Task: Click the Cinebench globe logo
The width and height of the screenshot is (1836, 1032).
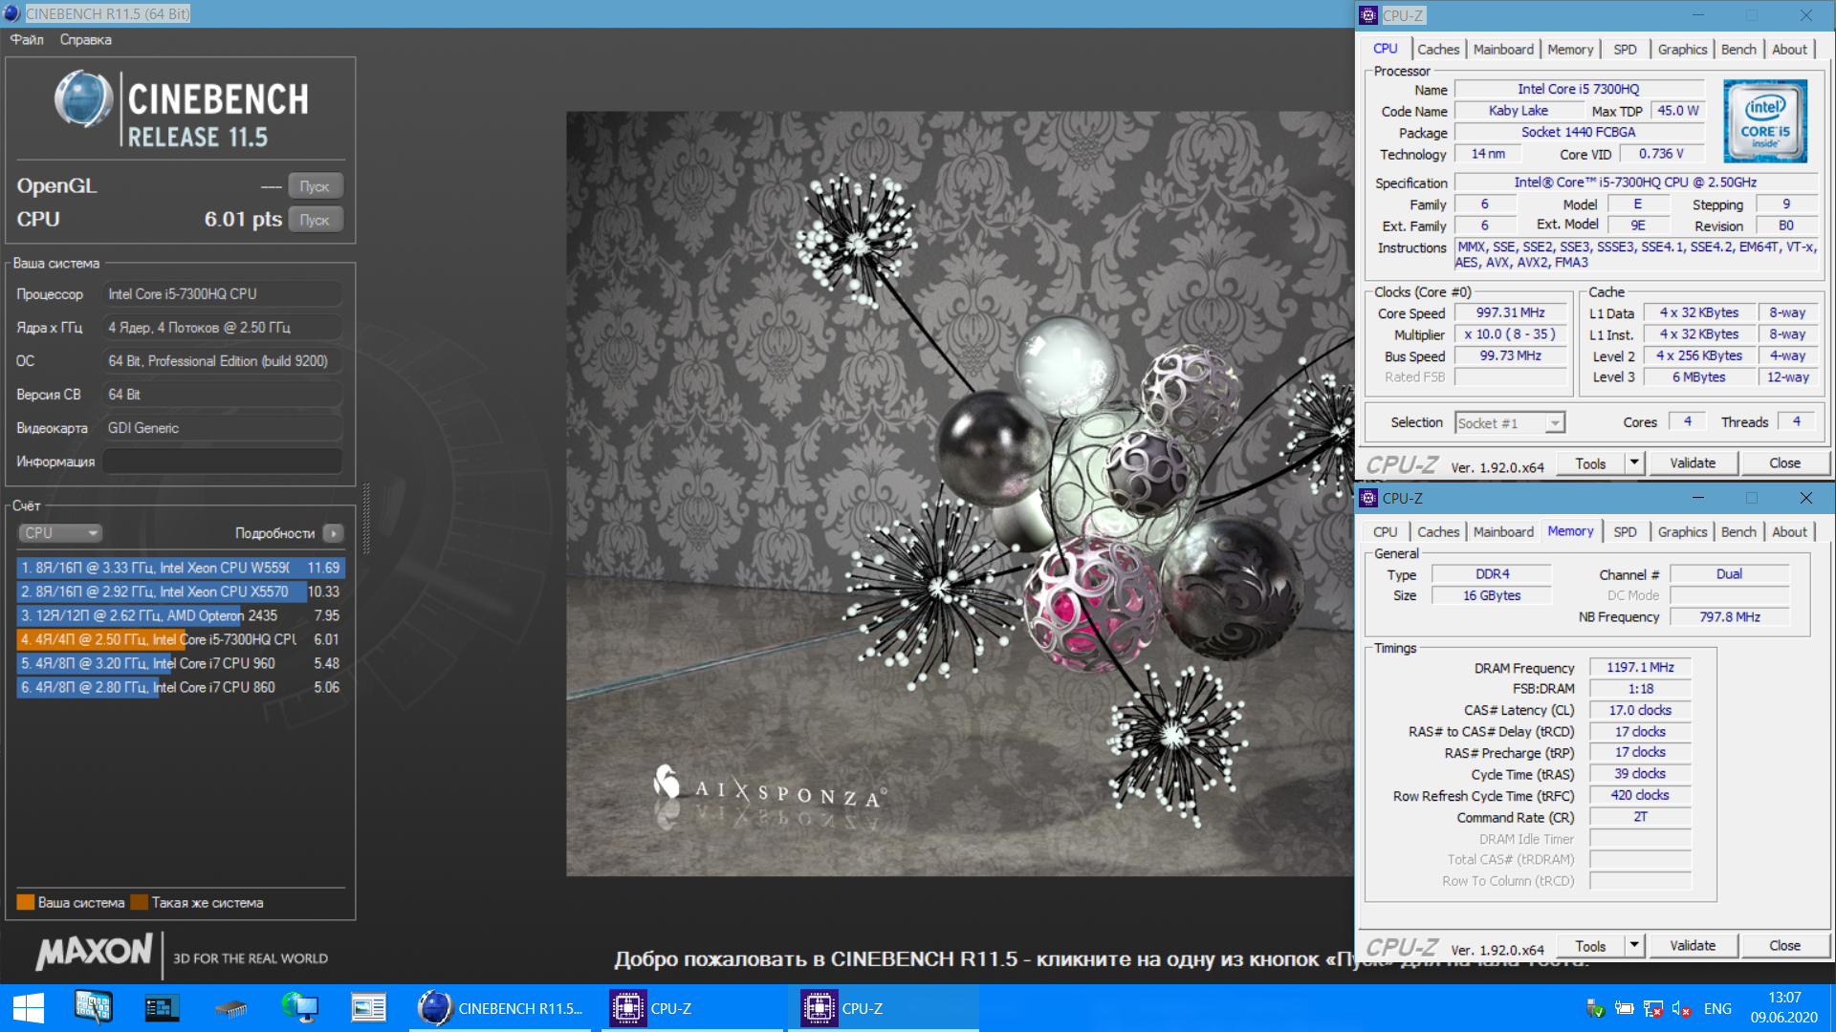Action: [84, 99]
